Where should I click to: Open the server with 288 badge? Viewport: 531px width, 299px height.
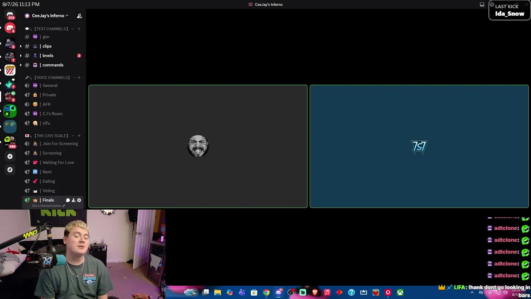click(x=10, y=141)
